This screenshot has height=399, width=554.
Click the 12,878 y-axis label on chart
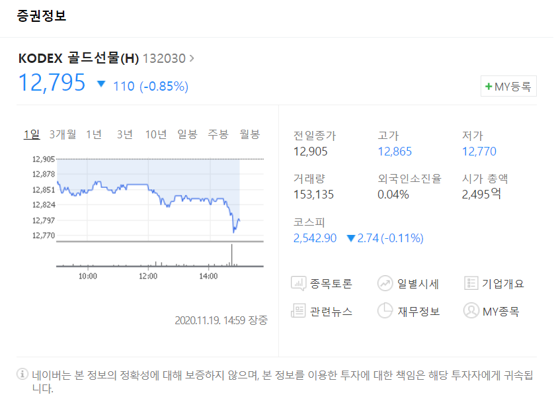tap(44, 174)
